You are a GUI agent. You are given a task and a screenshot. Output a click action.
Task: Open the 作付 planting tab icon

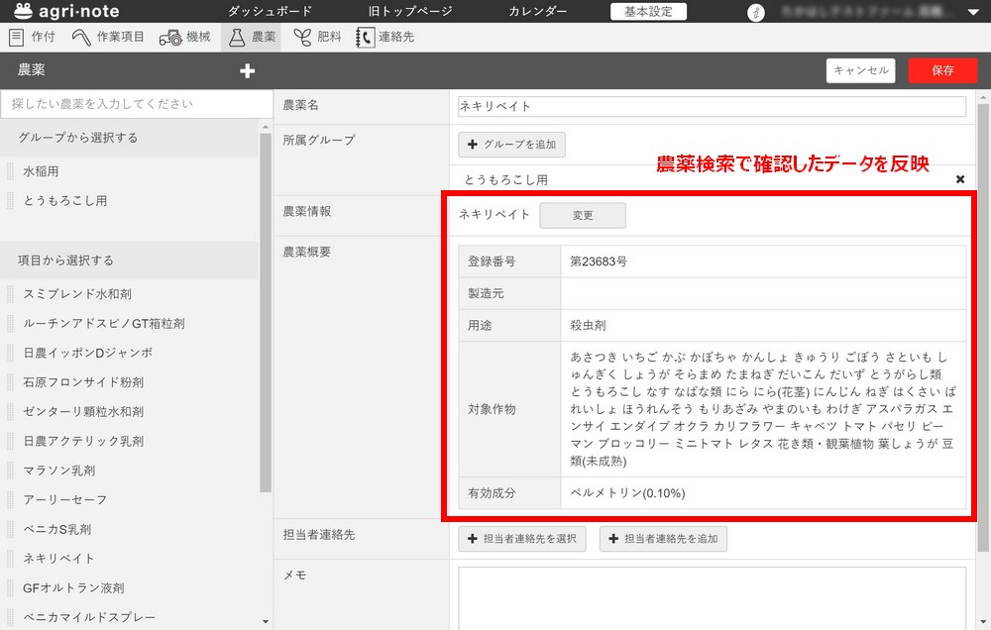pos(17,38)
